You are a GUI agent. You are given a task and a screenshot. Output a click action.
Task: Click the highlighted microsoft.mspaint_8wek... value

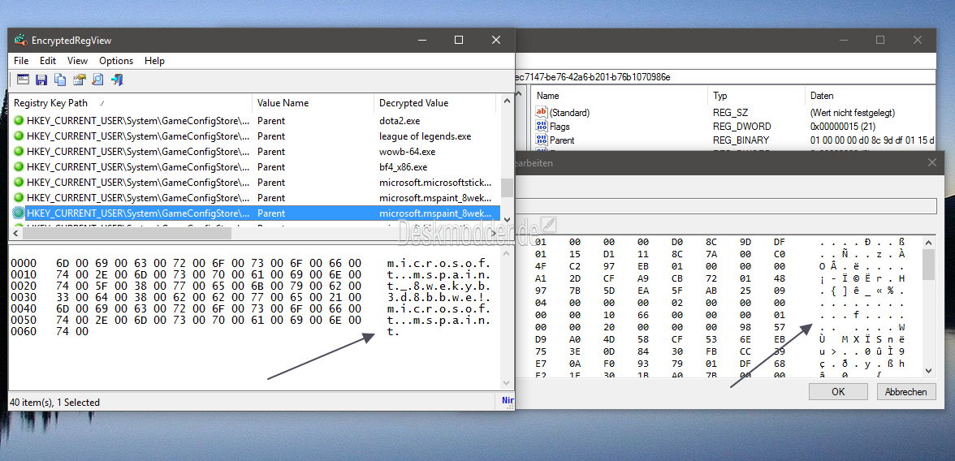(x=435, y=213)
